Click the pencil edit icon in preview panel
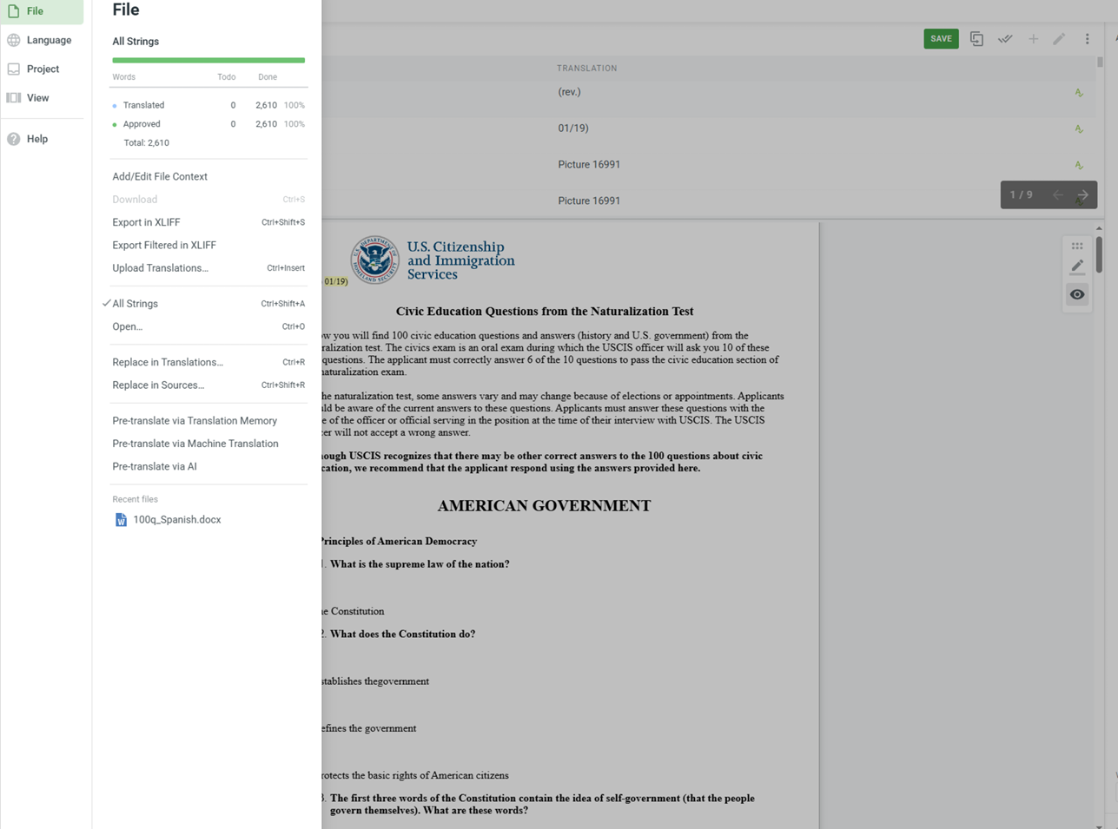This screenshot has width=1118, height=829. [1077, 267]
